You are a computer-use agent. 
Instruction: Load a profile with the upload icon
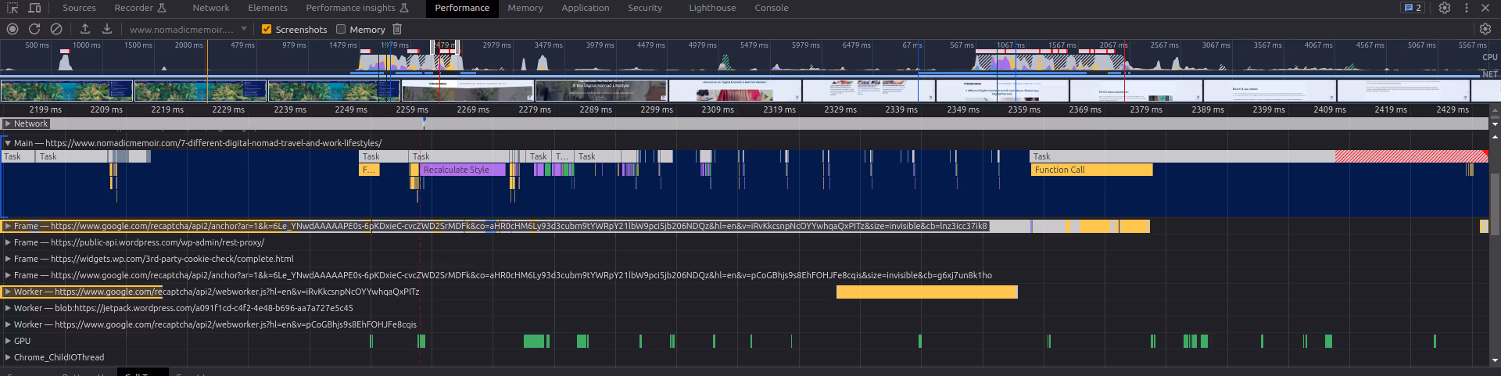[x=85, y=29]
